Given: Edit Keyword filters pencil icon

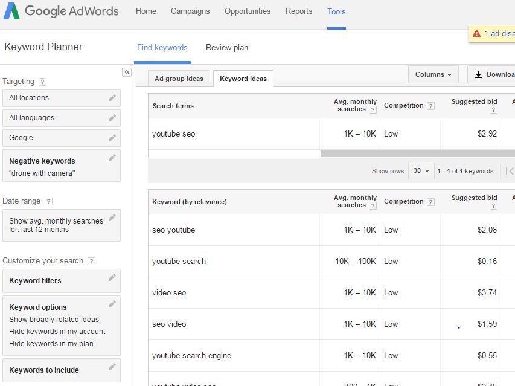Looking at the screenshot, I should [x=112, y=278].
